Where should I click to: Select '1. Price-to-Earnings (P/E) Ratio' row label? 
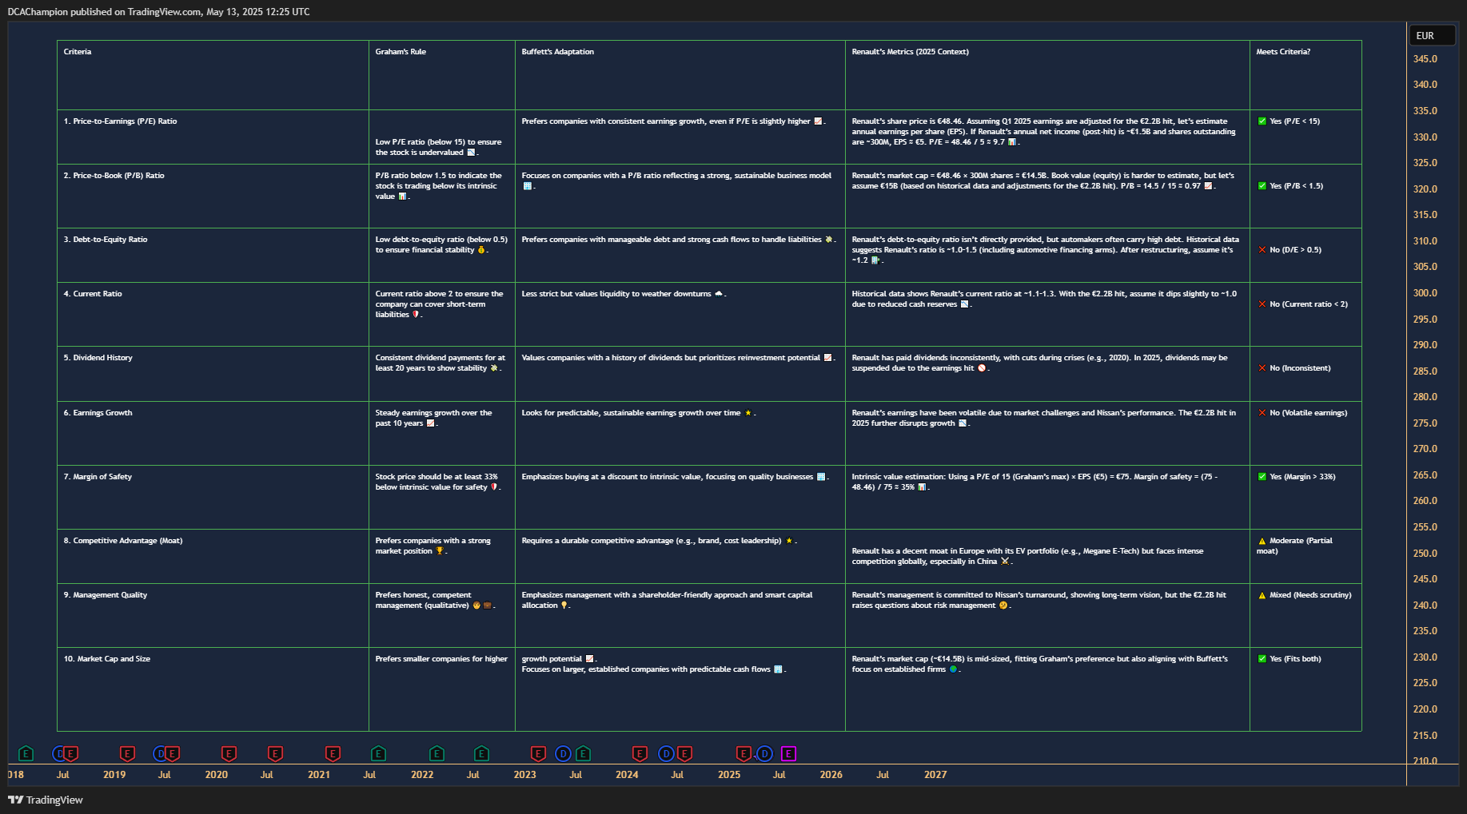121,121
